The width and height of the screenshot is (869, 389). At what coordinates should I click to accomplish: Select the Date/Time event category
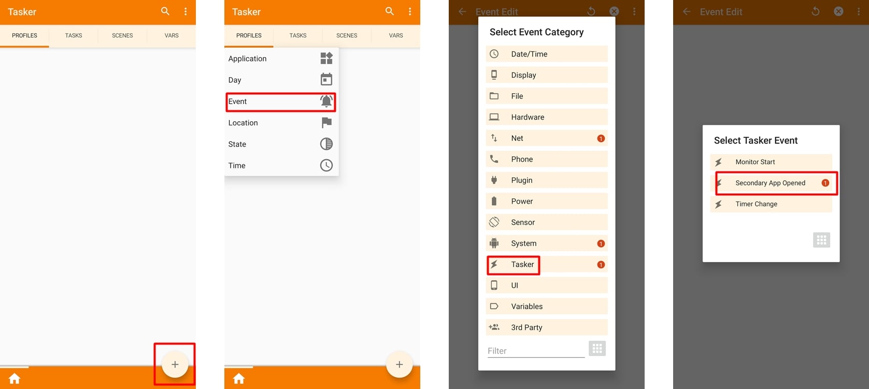click(x=547, y=54)
